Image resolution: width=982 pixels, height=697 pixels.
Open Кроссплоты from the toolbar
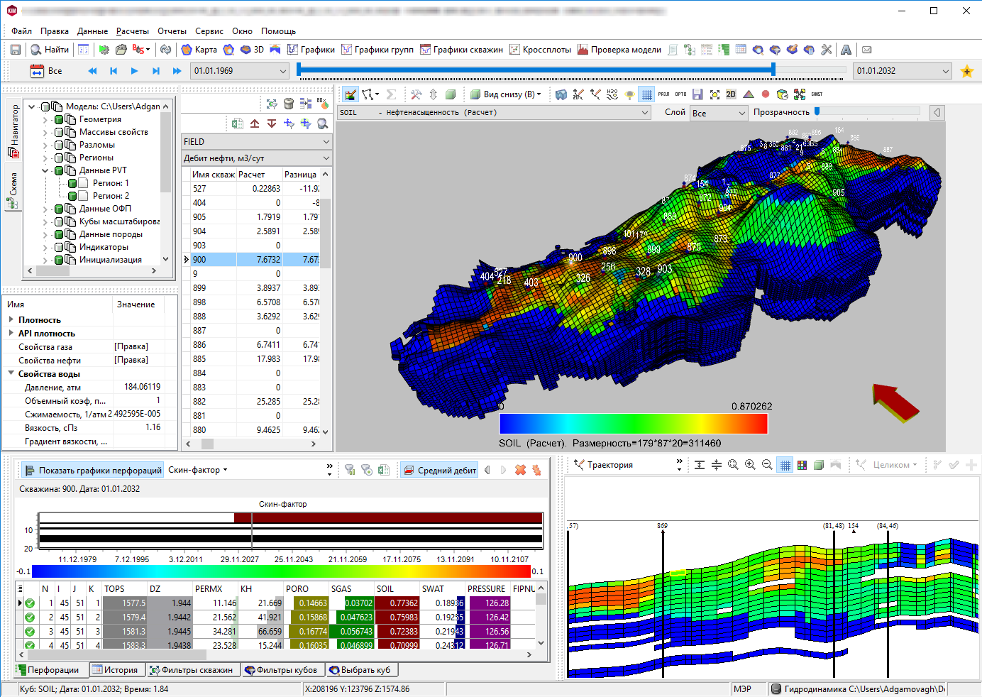pos(540,50)
